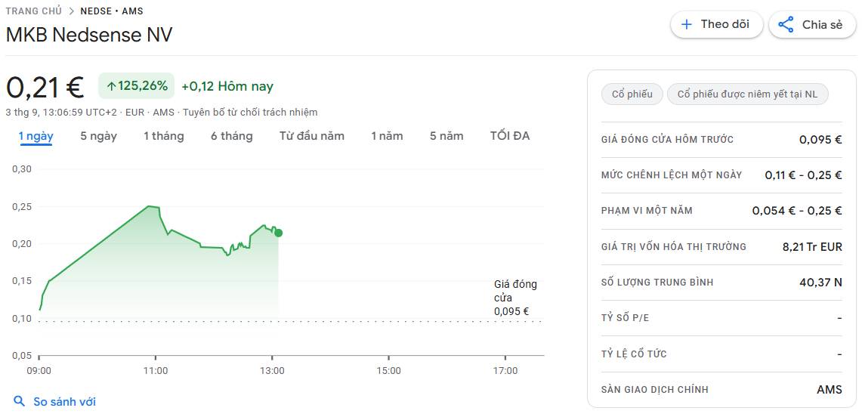This screenshot has width=862, height=414.
Task: Click the MKB Nedsense NV title
Action: coord(89,36)
